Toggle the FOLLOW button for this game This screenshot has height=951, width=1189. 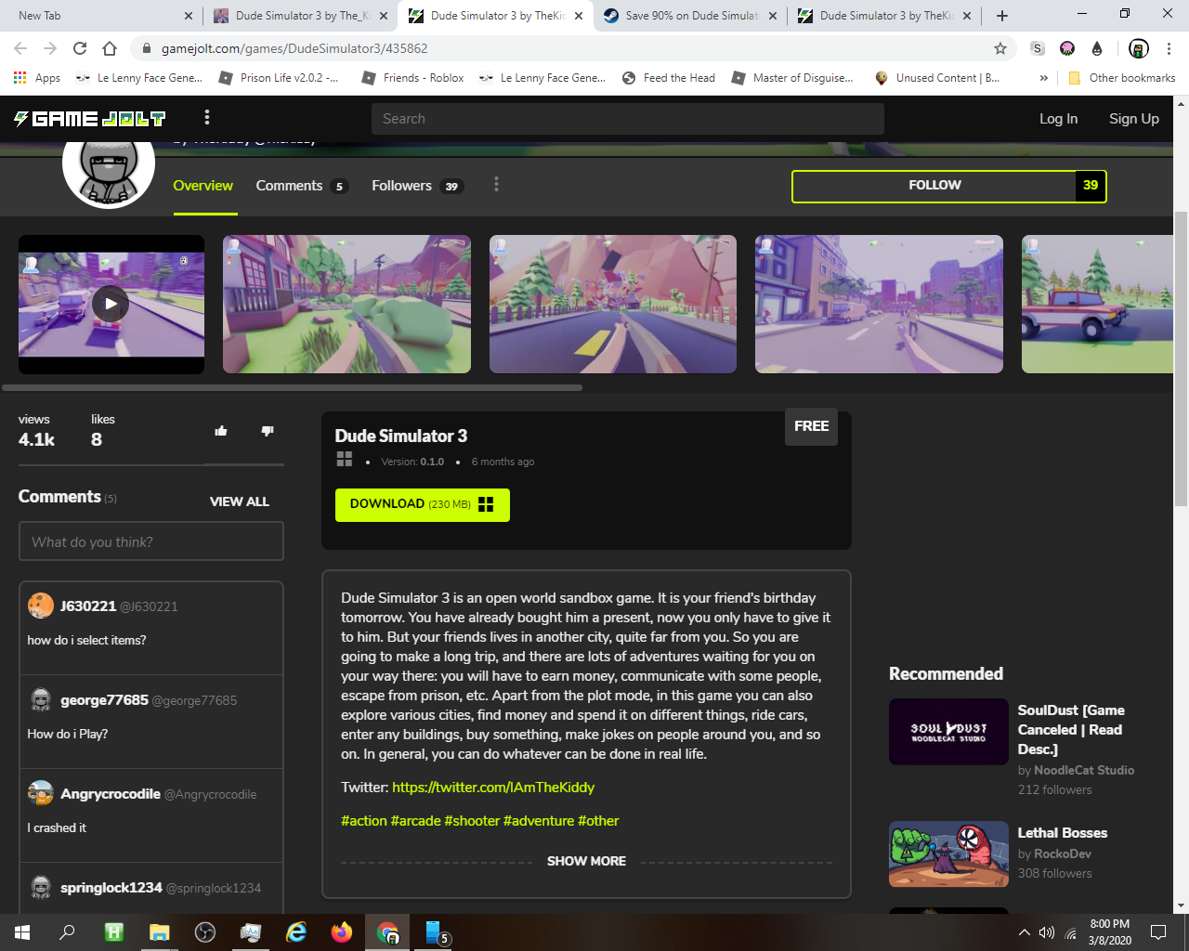click(x=934, y=186)
